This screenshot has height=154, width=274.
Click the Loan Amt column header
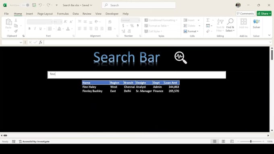tap(172, 83)
